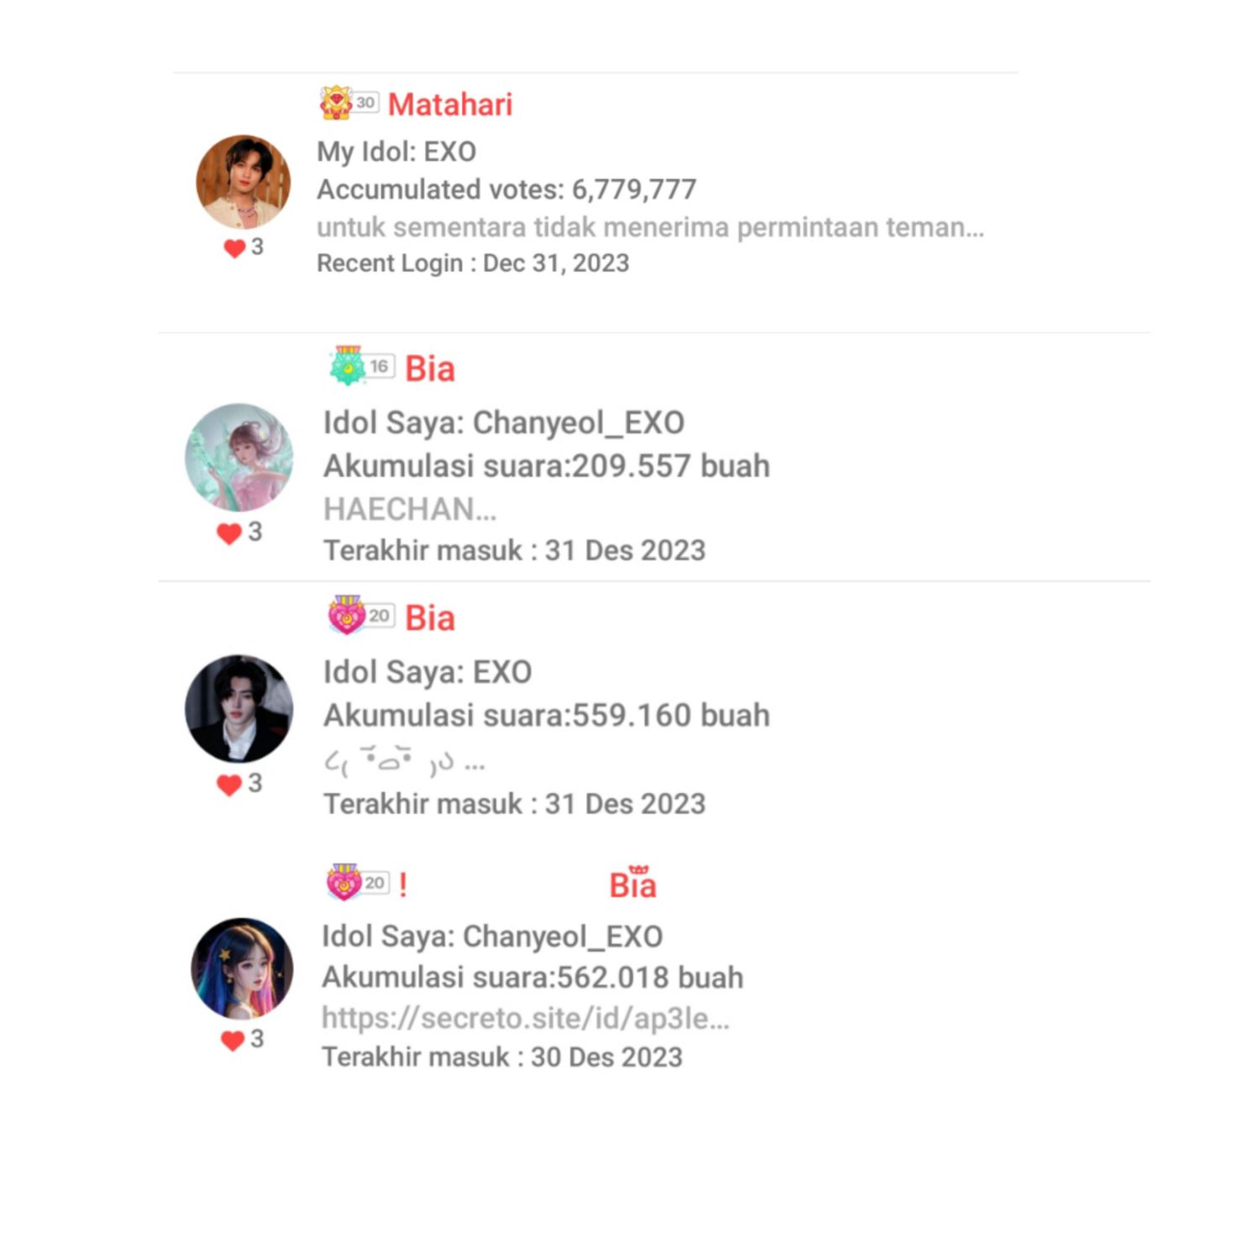Like the user with 559.160 votes via heart icon
Image resolution: width=1260 pixels, height=1260 pixels.
229,785
